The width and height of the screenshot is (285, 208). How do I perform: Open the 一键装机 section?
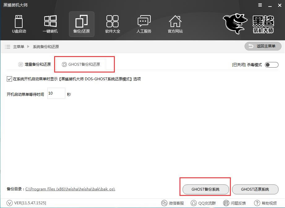(x=50, y=24)
